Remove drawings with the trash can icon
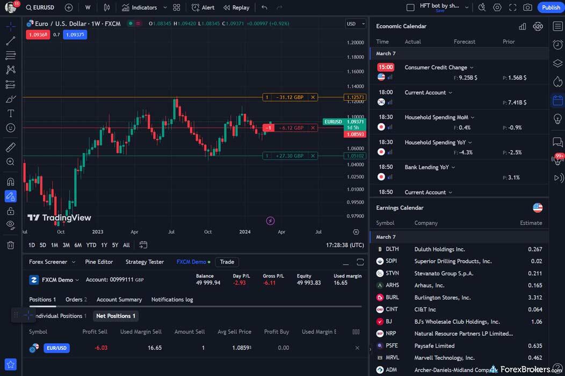565x376 pixels. coord(10,245)
